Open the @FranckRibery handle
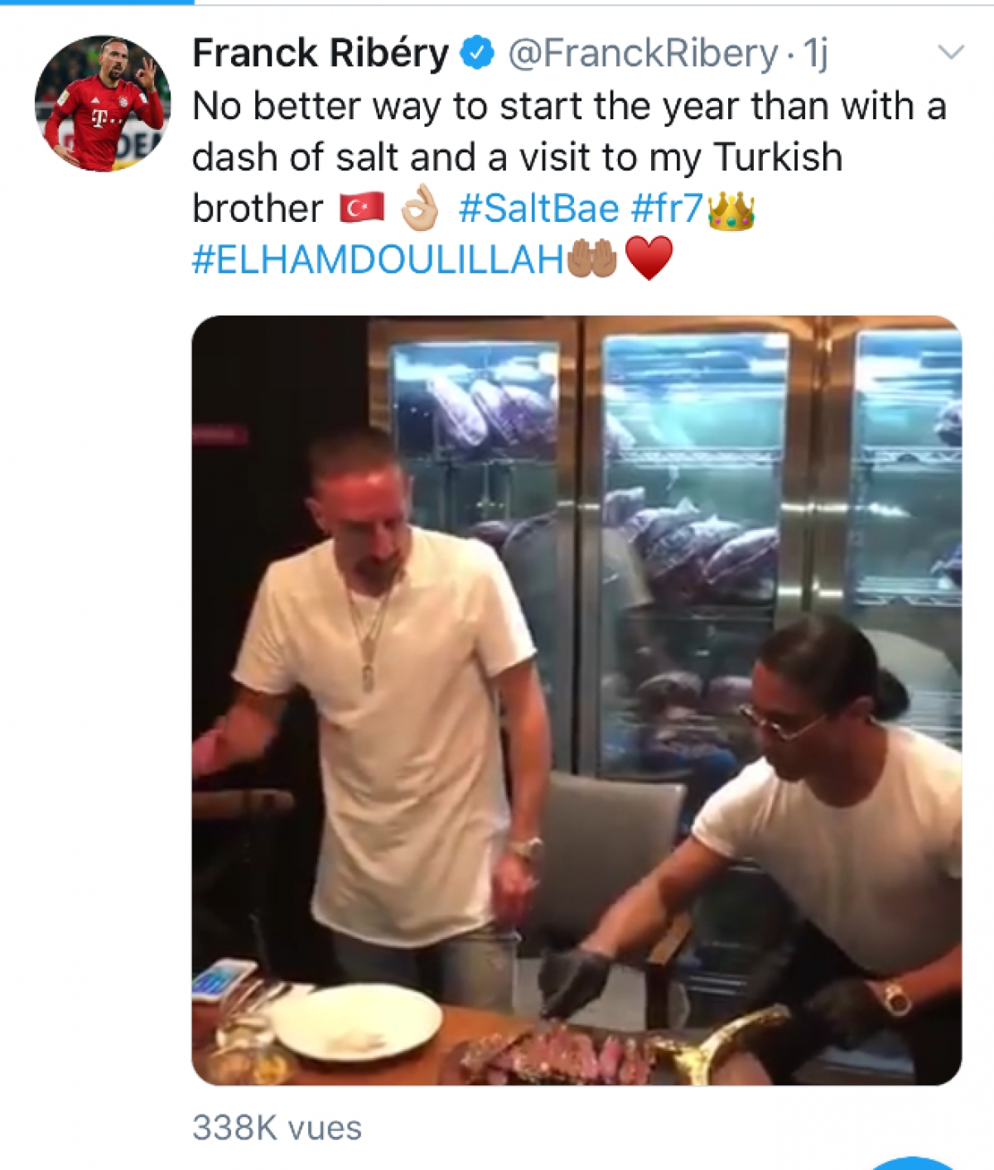994x1170 pixels. pyautogui.click(x=643, y=55)
